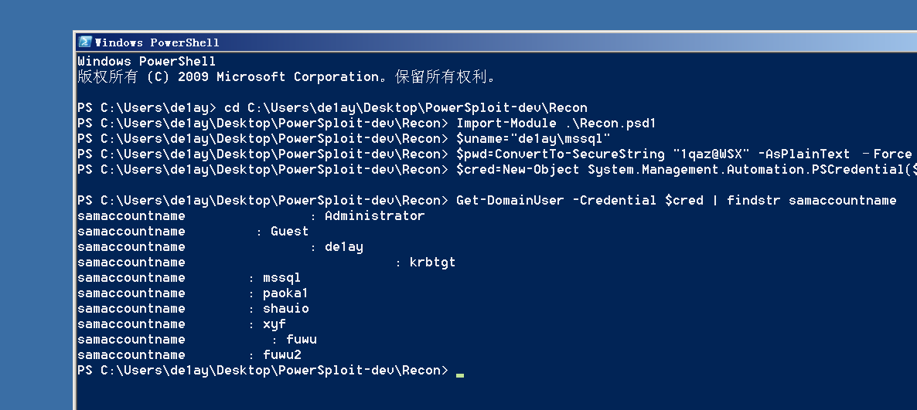Click the $uname="de1ay\mssql" assignment text
Image resolution: width=917 pixels, height=410 pixels.
533,139
